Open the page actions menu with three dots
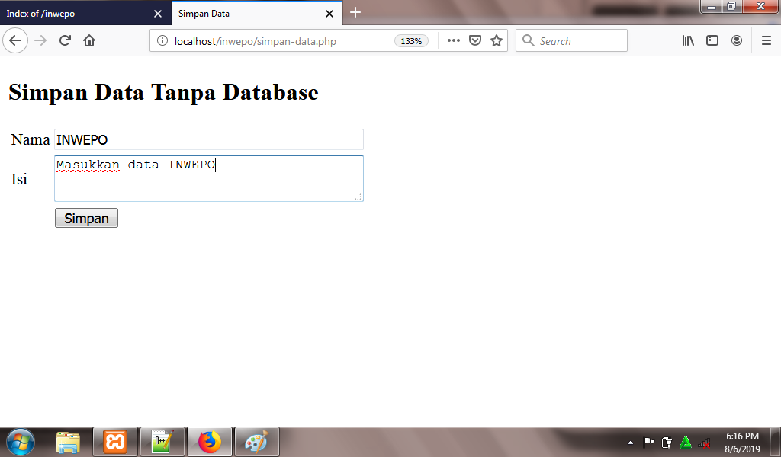 452,40
